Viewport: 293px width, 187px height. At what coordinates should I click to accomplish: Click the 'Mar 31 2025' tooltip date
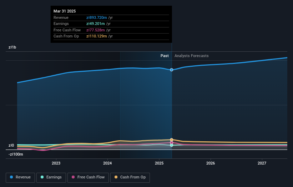(x=65, y=11)
